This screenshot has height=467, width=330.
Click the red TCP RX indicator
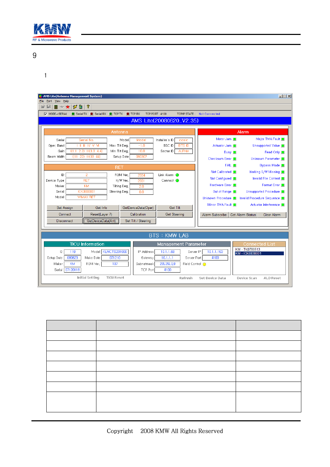coord(128,114)
